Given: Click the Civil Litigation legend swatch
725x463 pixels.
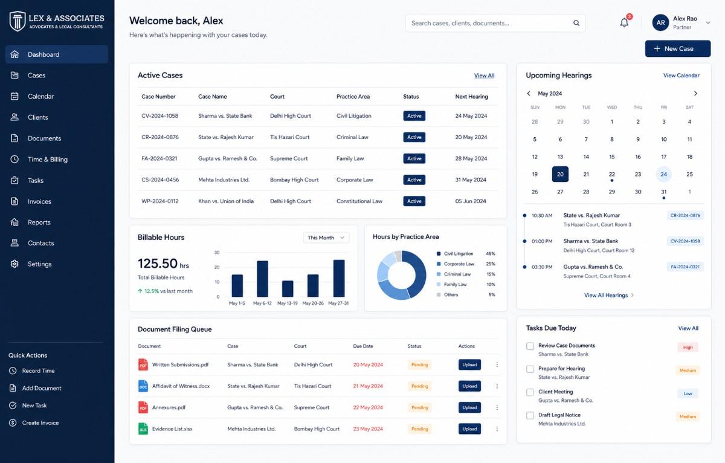Looking at the screenshot, I should [439, 254].
